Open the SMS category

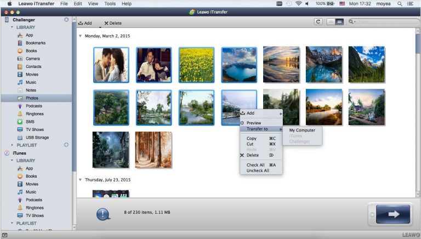30,122
